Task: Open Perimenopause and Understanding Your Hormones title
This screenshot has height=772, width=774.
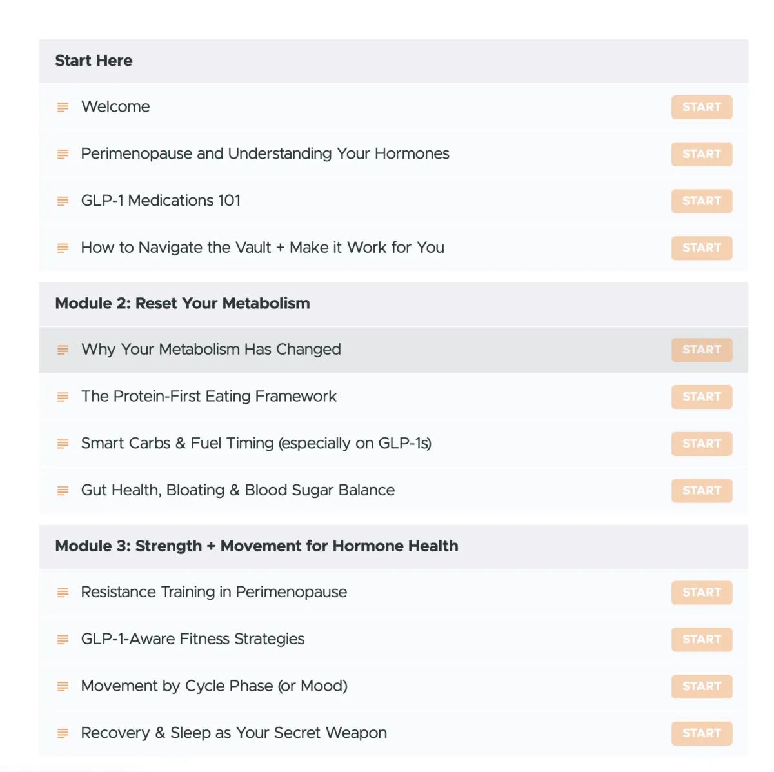Action: click(x=265, y=154)
